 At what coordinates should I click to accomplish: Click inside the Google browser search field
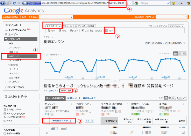(153, 3)
